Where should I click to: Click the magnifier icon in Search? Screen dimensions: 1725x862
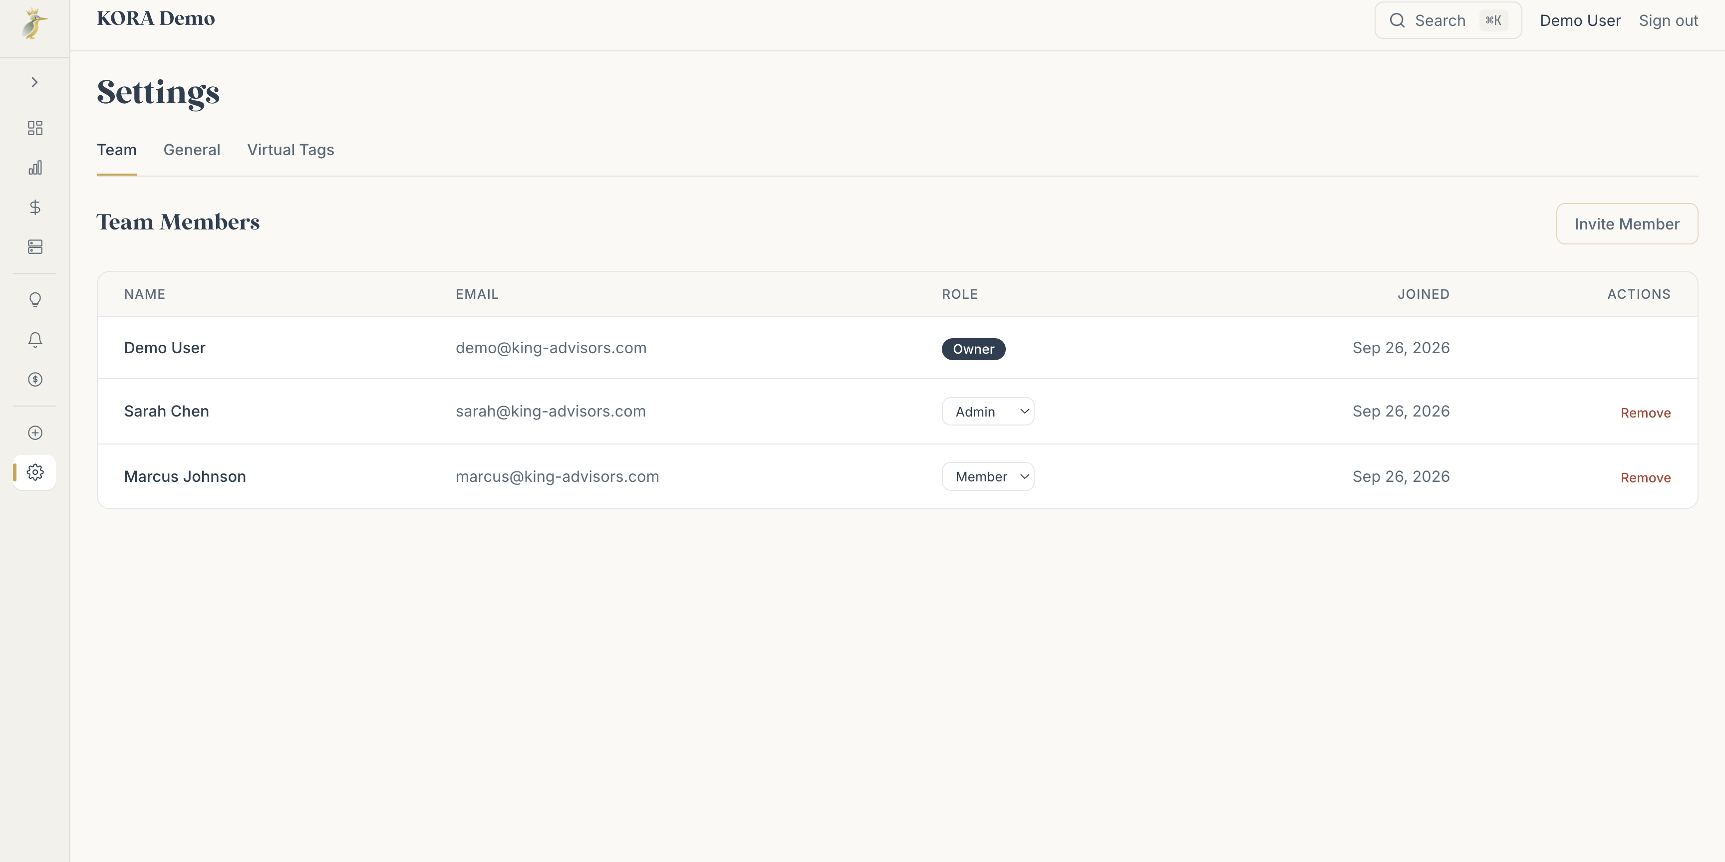[x=1397, y=21]
